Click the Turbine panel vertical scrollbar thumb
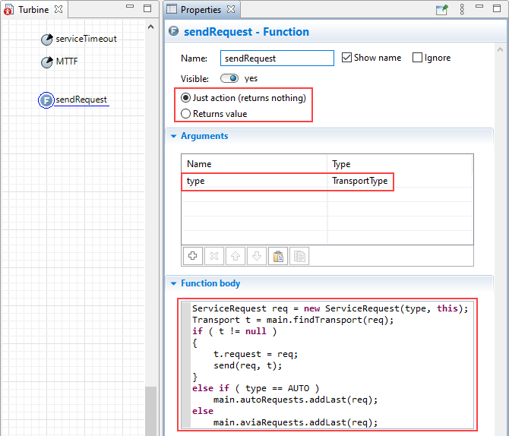This screenshot has height=436, width=509. (x=150, y=411)
